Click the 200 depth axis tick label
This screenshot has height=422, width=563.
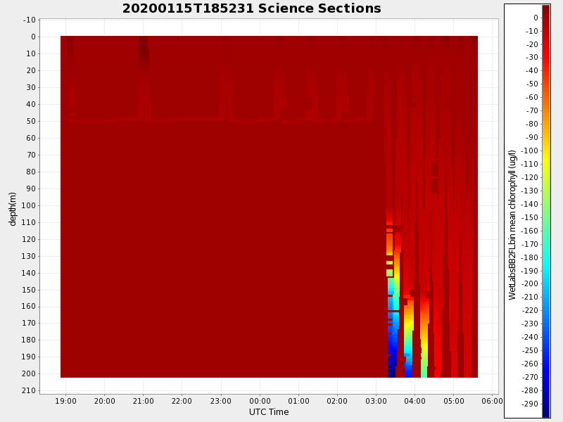30,374
